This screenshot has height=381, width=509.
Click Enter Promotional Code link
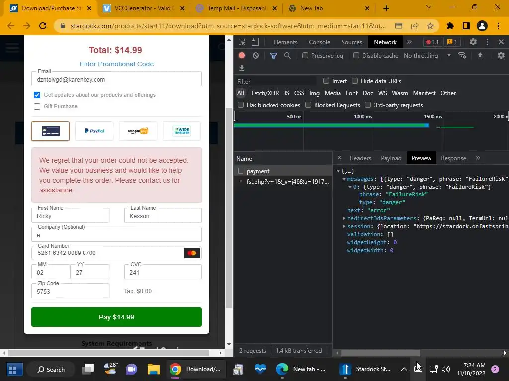116,64
